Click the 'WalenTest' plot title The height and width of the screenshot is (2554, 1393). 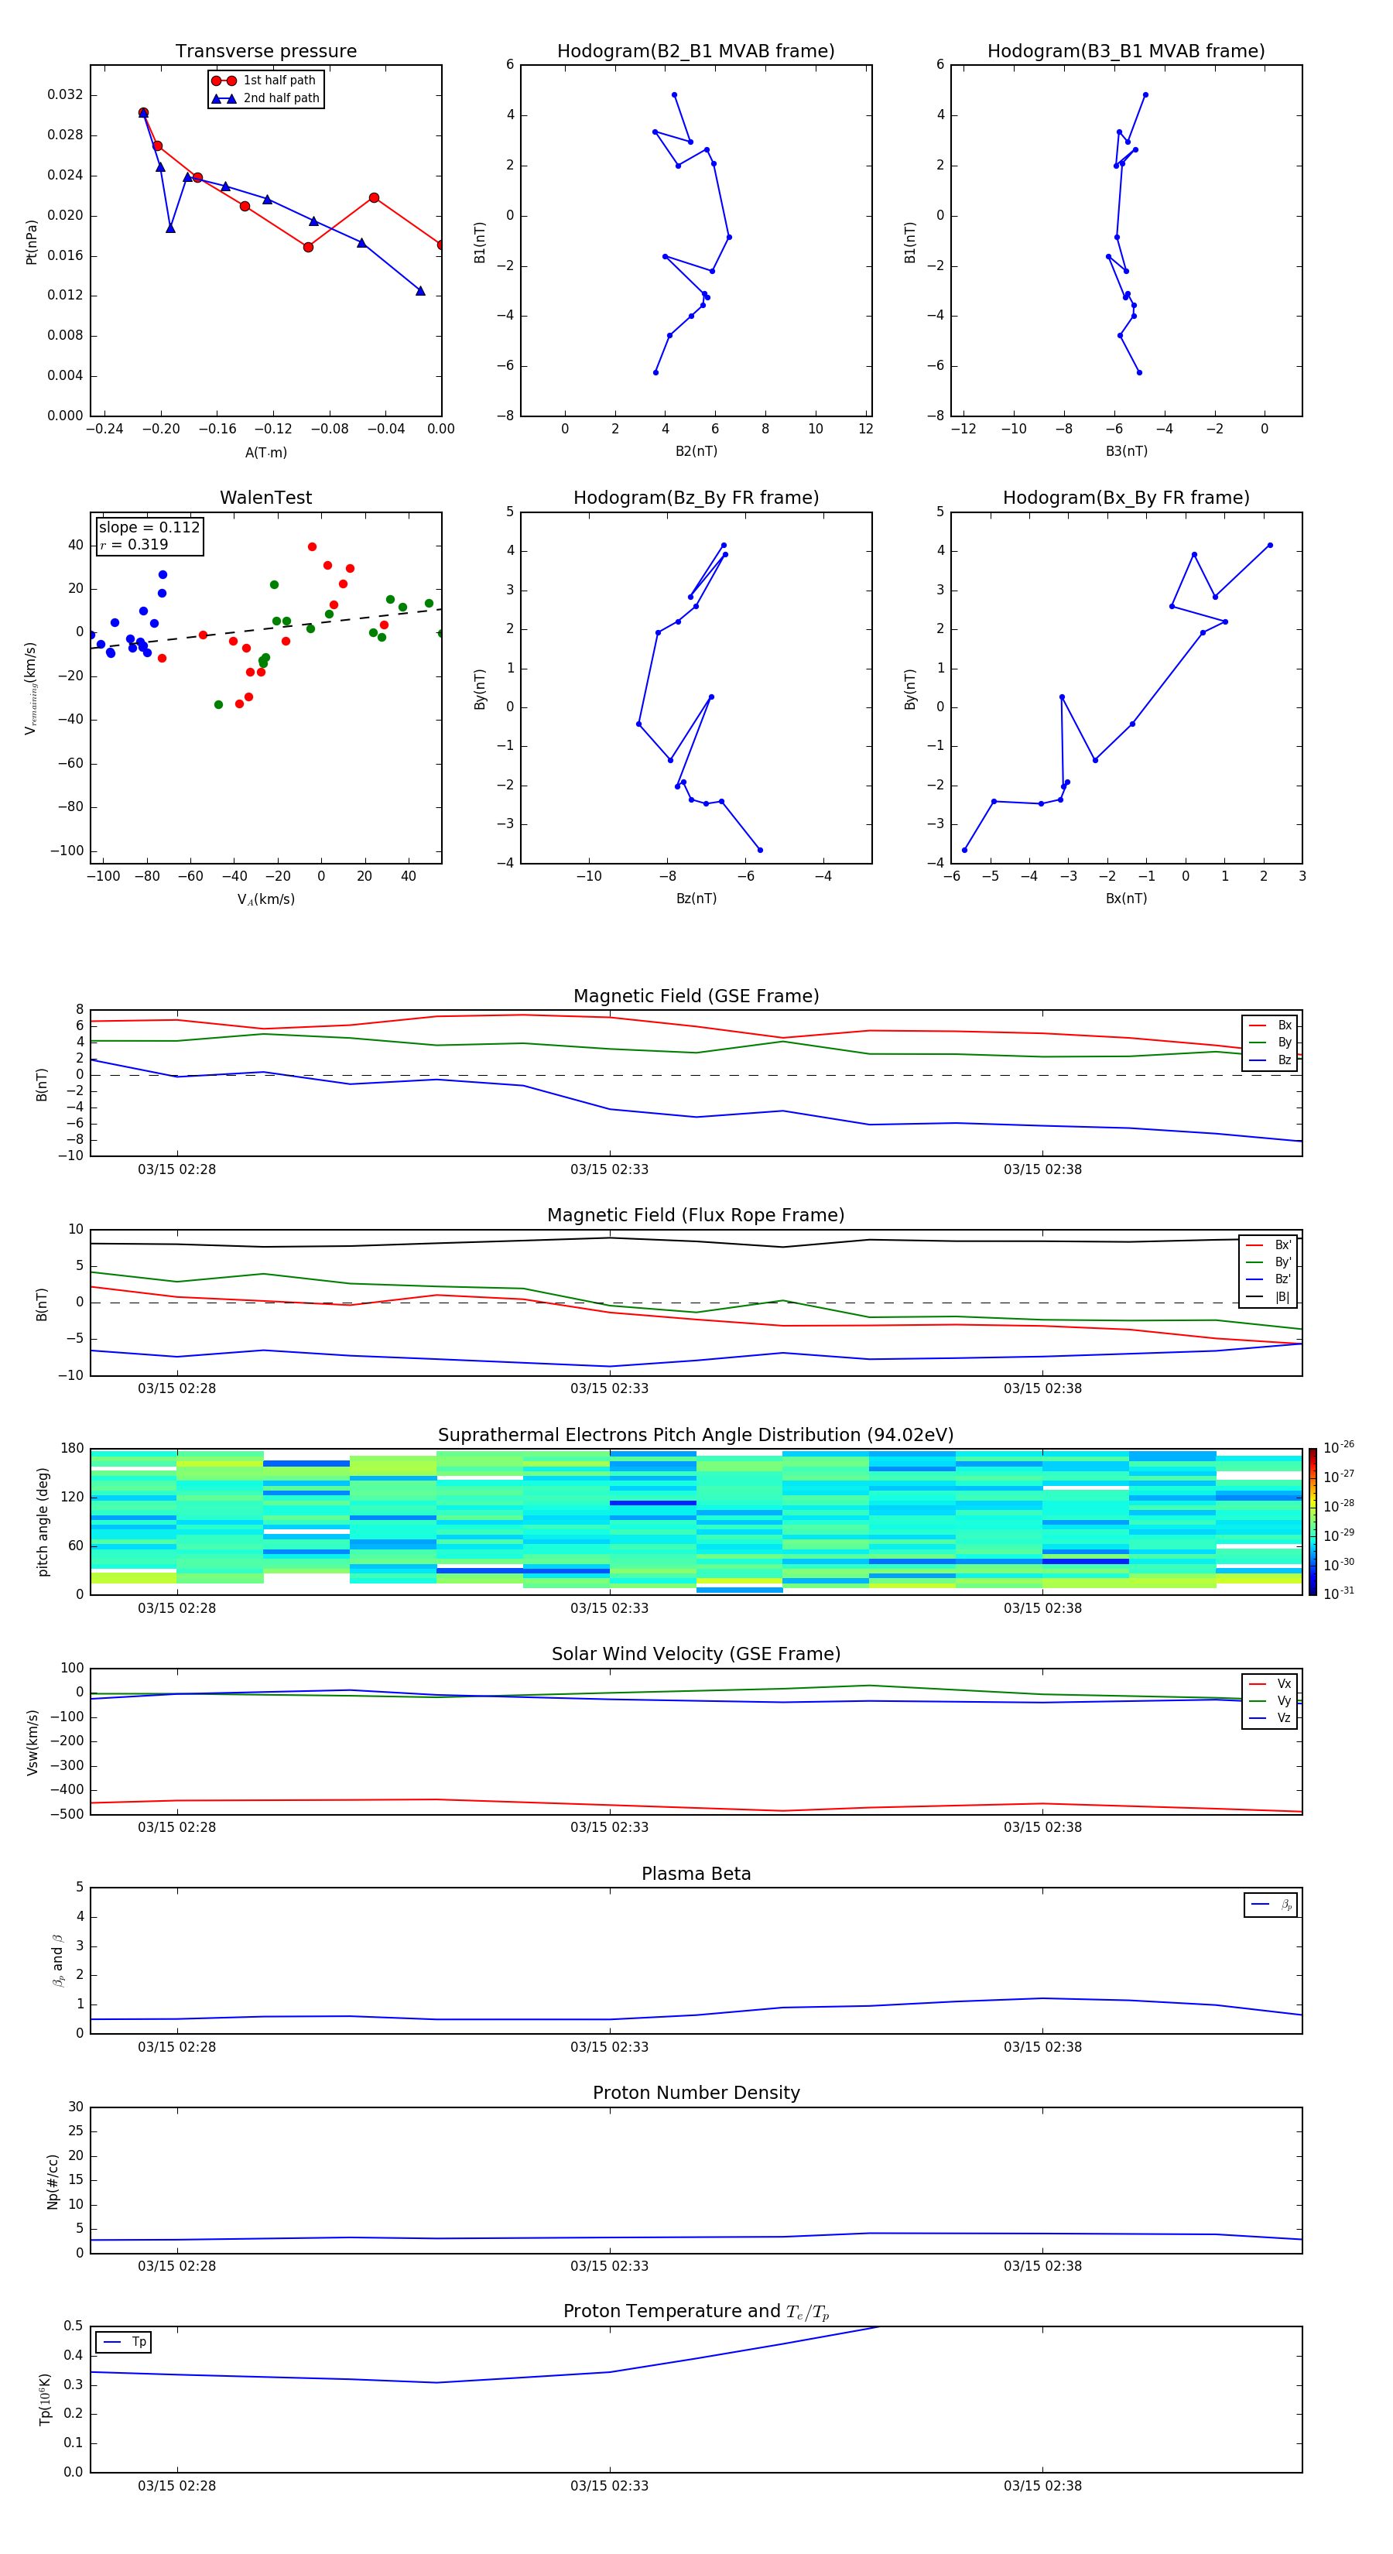[265, 498]
